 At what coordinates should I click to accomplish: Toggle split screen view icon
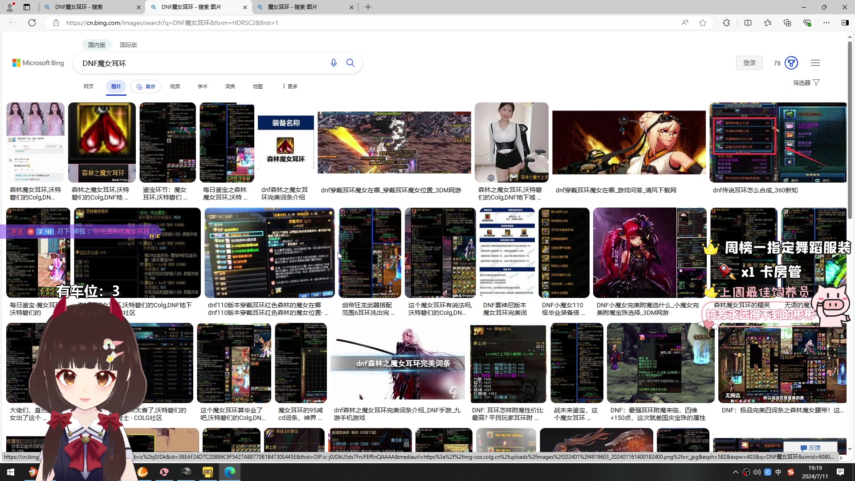click(748, 23)
